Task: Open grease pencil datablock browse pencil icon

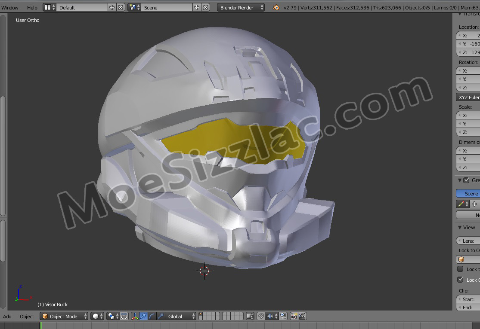Action: [462, 204]
